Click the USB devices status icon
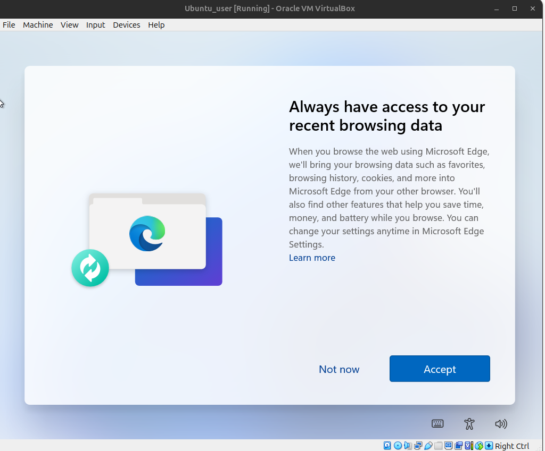 point(428,446)
